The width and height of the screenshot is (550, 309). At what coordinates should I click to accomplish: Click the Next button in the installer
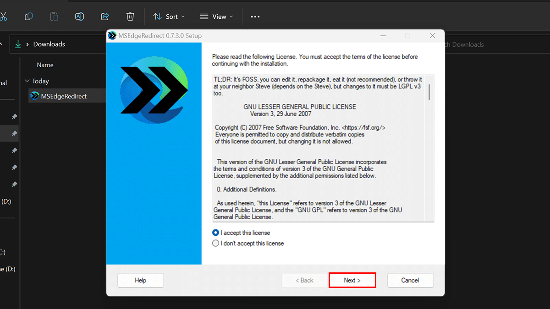point(352,280)
